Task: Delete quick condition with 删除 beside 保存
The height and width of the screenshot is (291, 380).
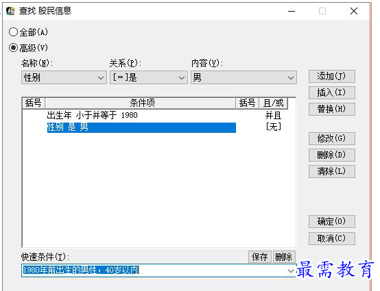Action: click(284, 257)
